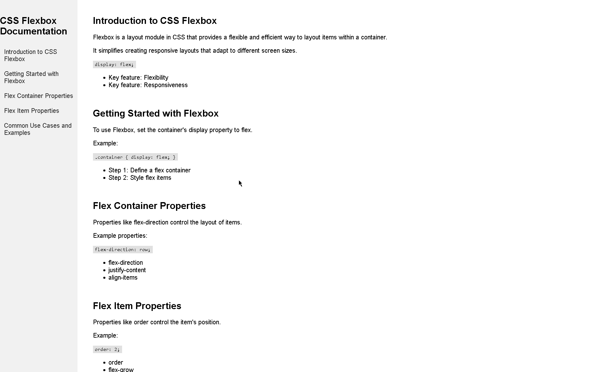Screen dimensions: 595x372
Task: Select the flex-direction: row; code example
Action: click(x=122, y=249)
